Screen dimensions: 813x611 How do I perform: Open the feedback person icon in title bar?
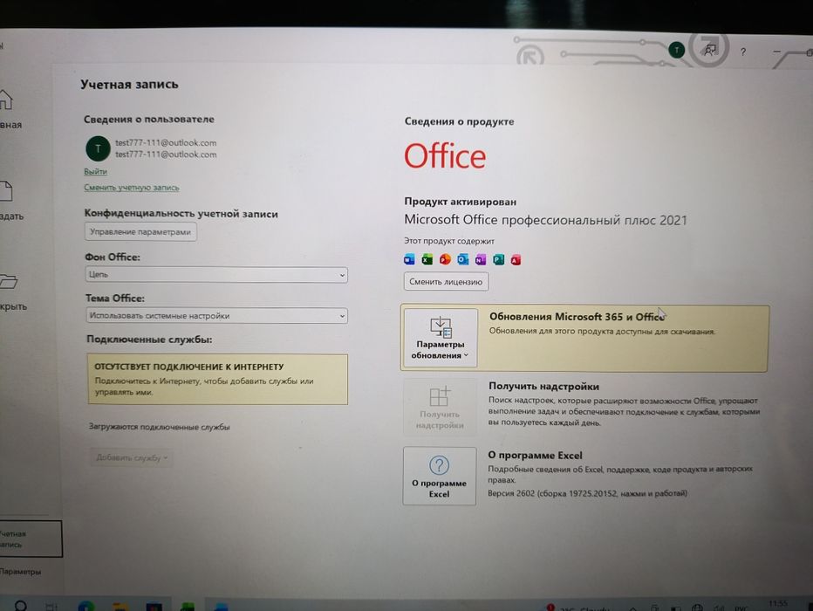(x=709, y=50)
